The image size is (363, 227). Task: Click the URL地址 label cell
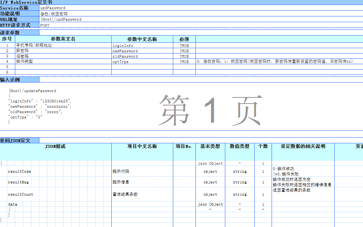click(x=20, y=19)
